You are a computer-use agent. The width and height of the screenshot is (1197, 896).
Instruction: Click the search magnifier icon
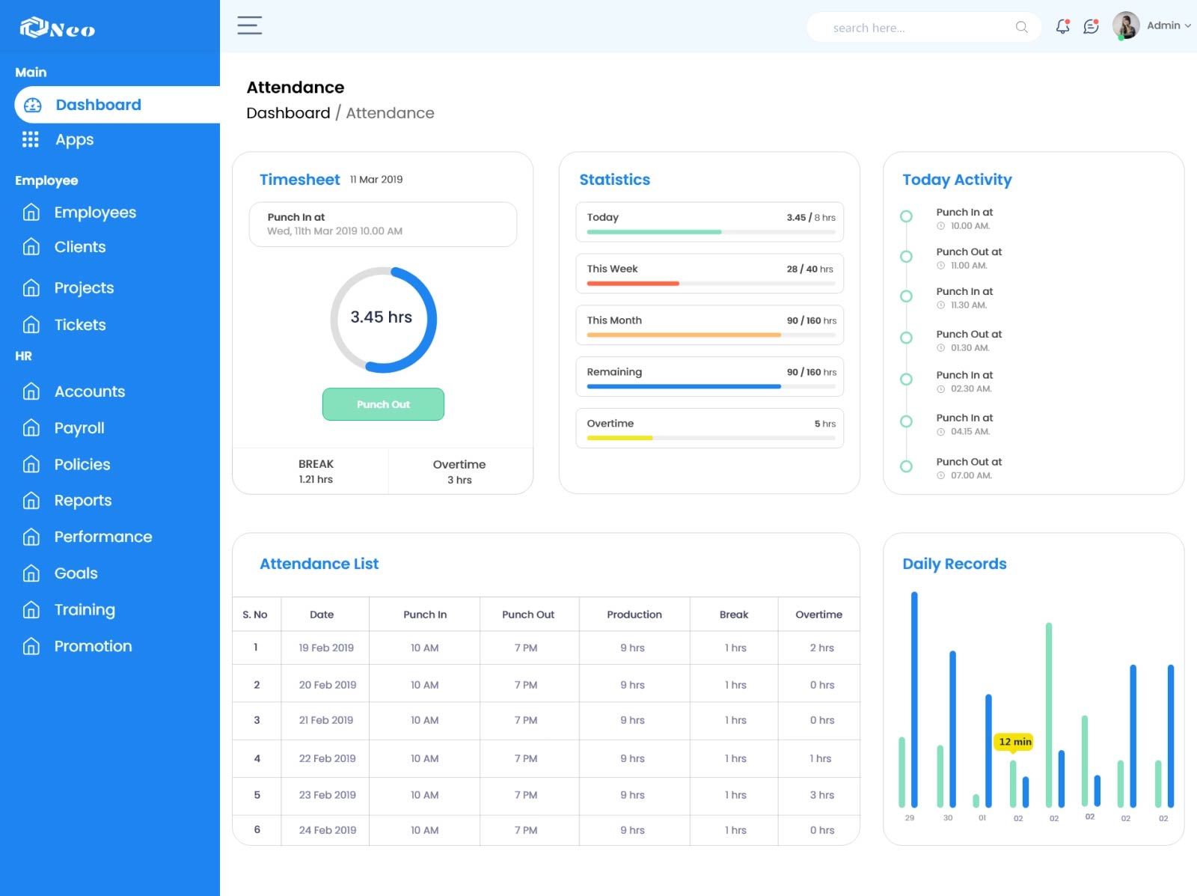coord(1020,27)
